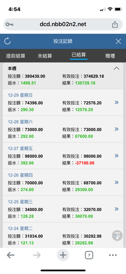Switch to the 提前結算 tab
Screen dimensions: 126x274
[x=16, y=56]
